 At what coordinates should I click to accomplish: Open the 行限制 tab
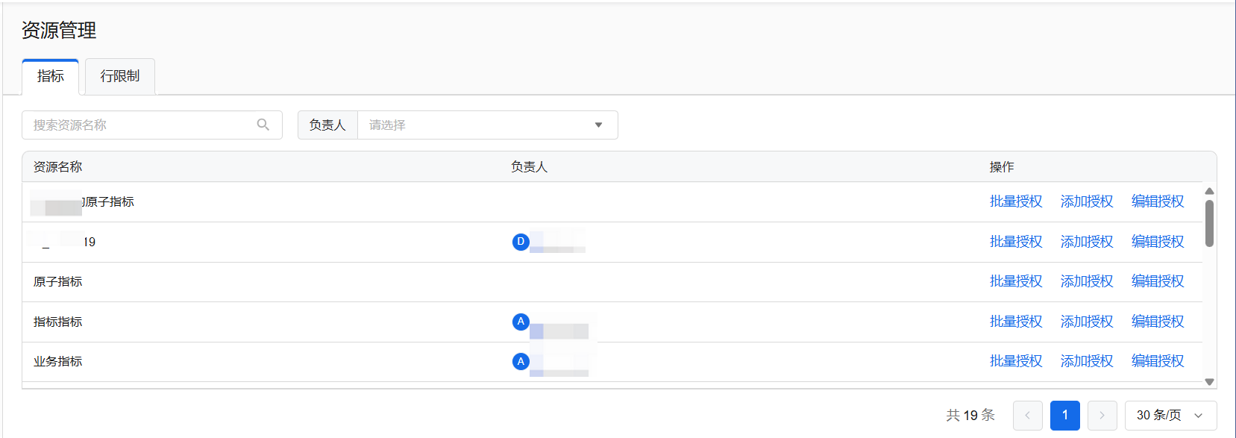tap(120, 76)
